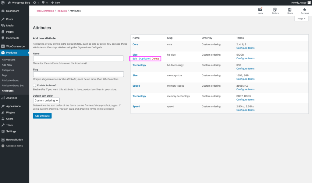312x183 pixels.
Task: Open the Reviews star icon
Action: 305,10
